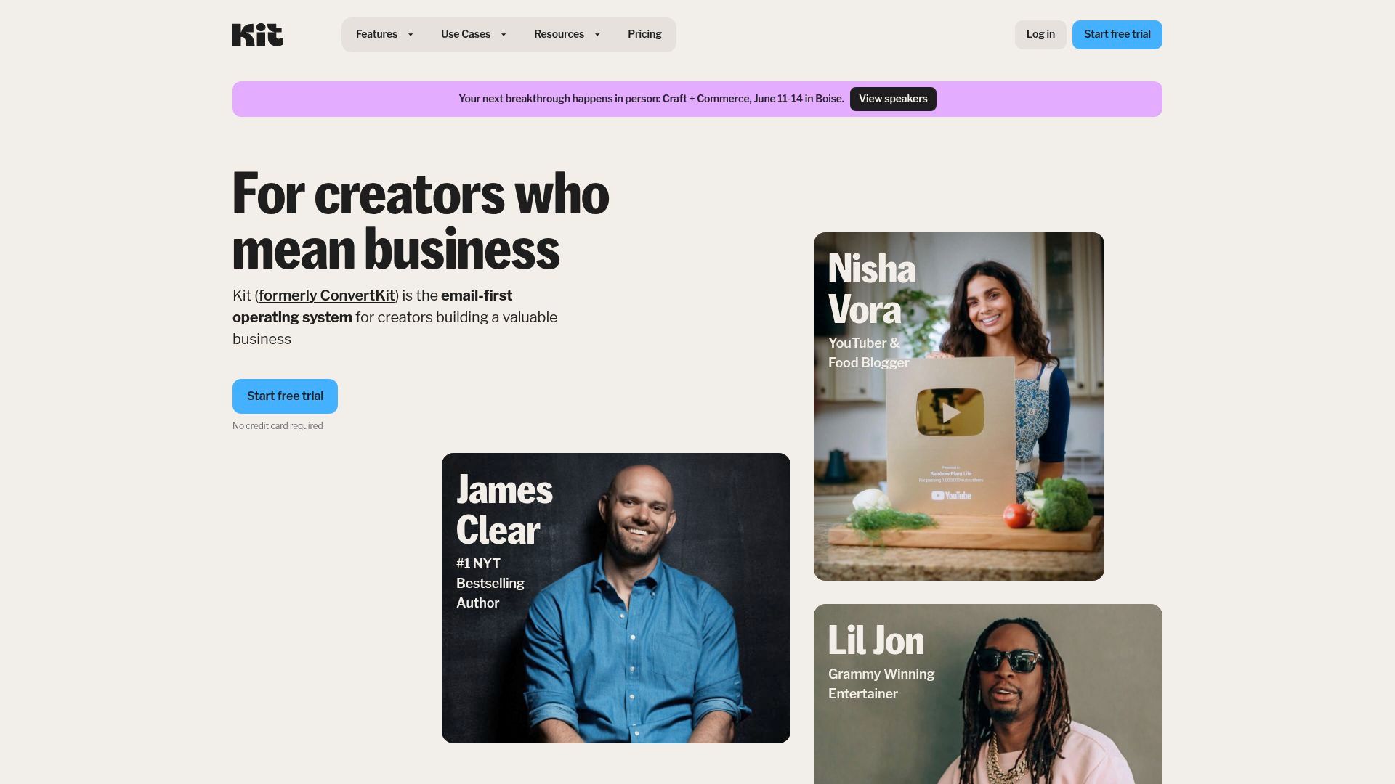Click View speakers in the banner

click(893, 99)
